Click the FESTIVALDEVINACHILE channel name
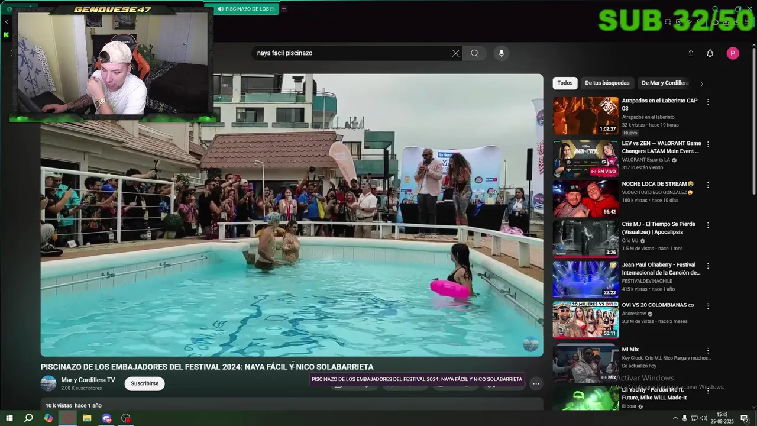The image size is (757, 426). [x=647, y=281]
